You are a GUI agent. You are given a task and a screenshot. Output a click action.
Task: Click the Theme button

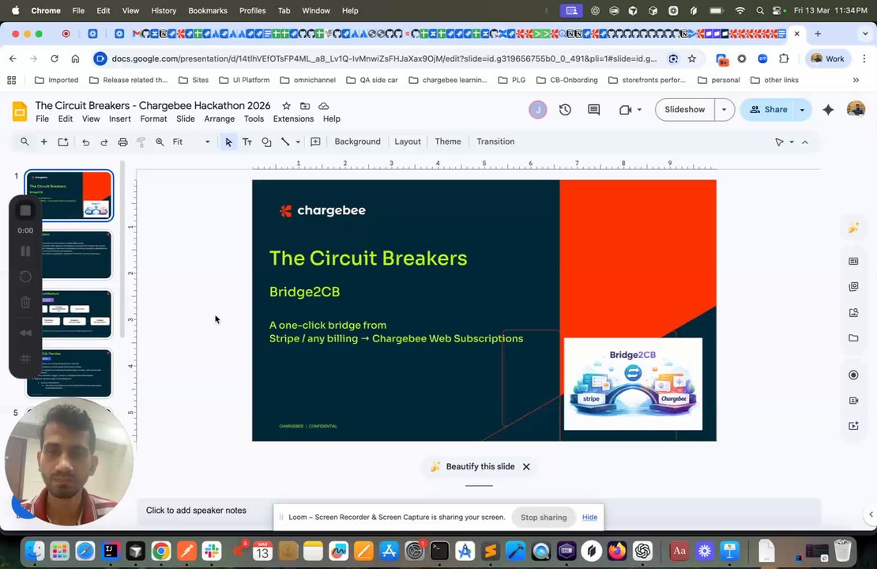(447, 141)
